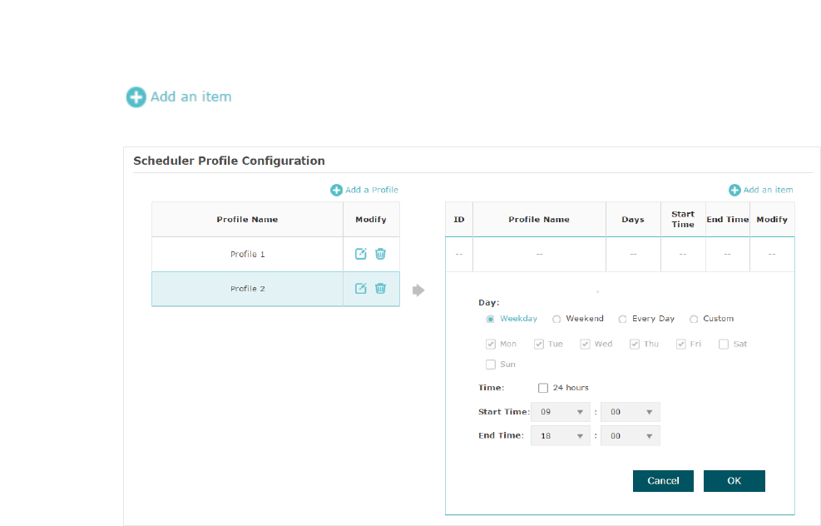The width and height of the screenshot is (821, 526).
Task: Click the small Add an item link text
Action: pos(768,191)
